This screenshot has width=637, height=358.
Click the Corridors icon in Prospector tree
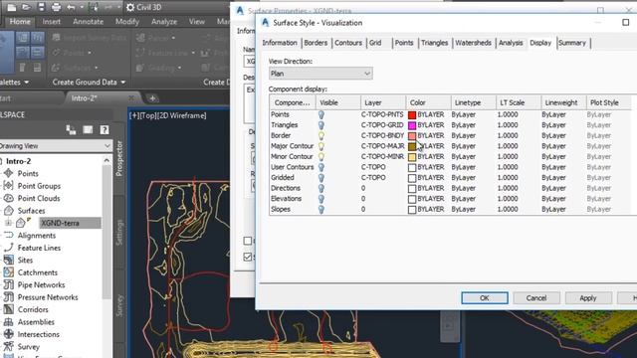(x=9, y=309)
